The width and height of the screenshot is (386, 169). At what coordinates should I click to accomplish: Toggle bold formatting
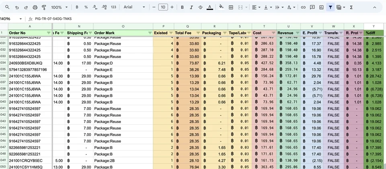click(x=182, y=7)
